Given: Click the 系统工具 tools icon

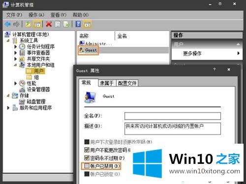Looking at the screenshot, I should click(x=15, y=40).
